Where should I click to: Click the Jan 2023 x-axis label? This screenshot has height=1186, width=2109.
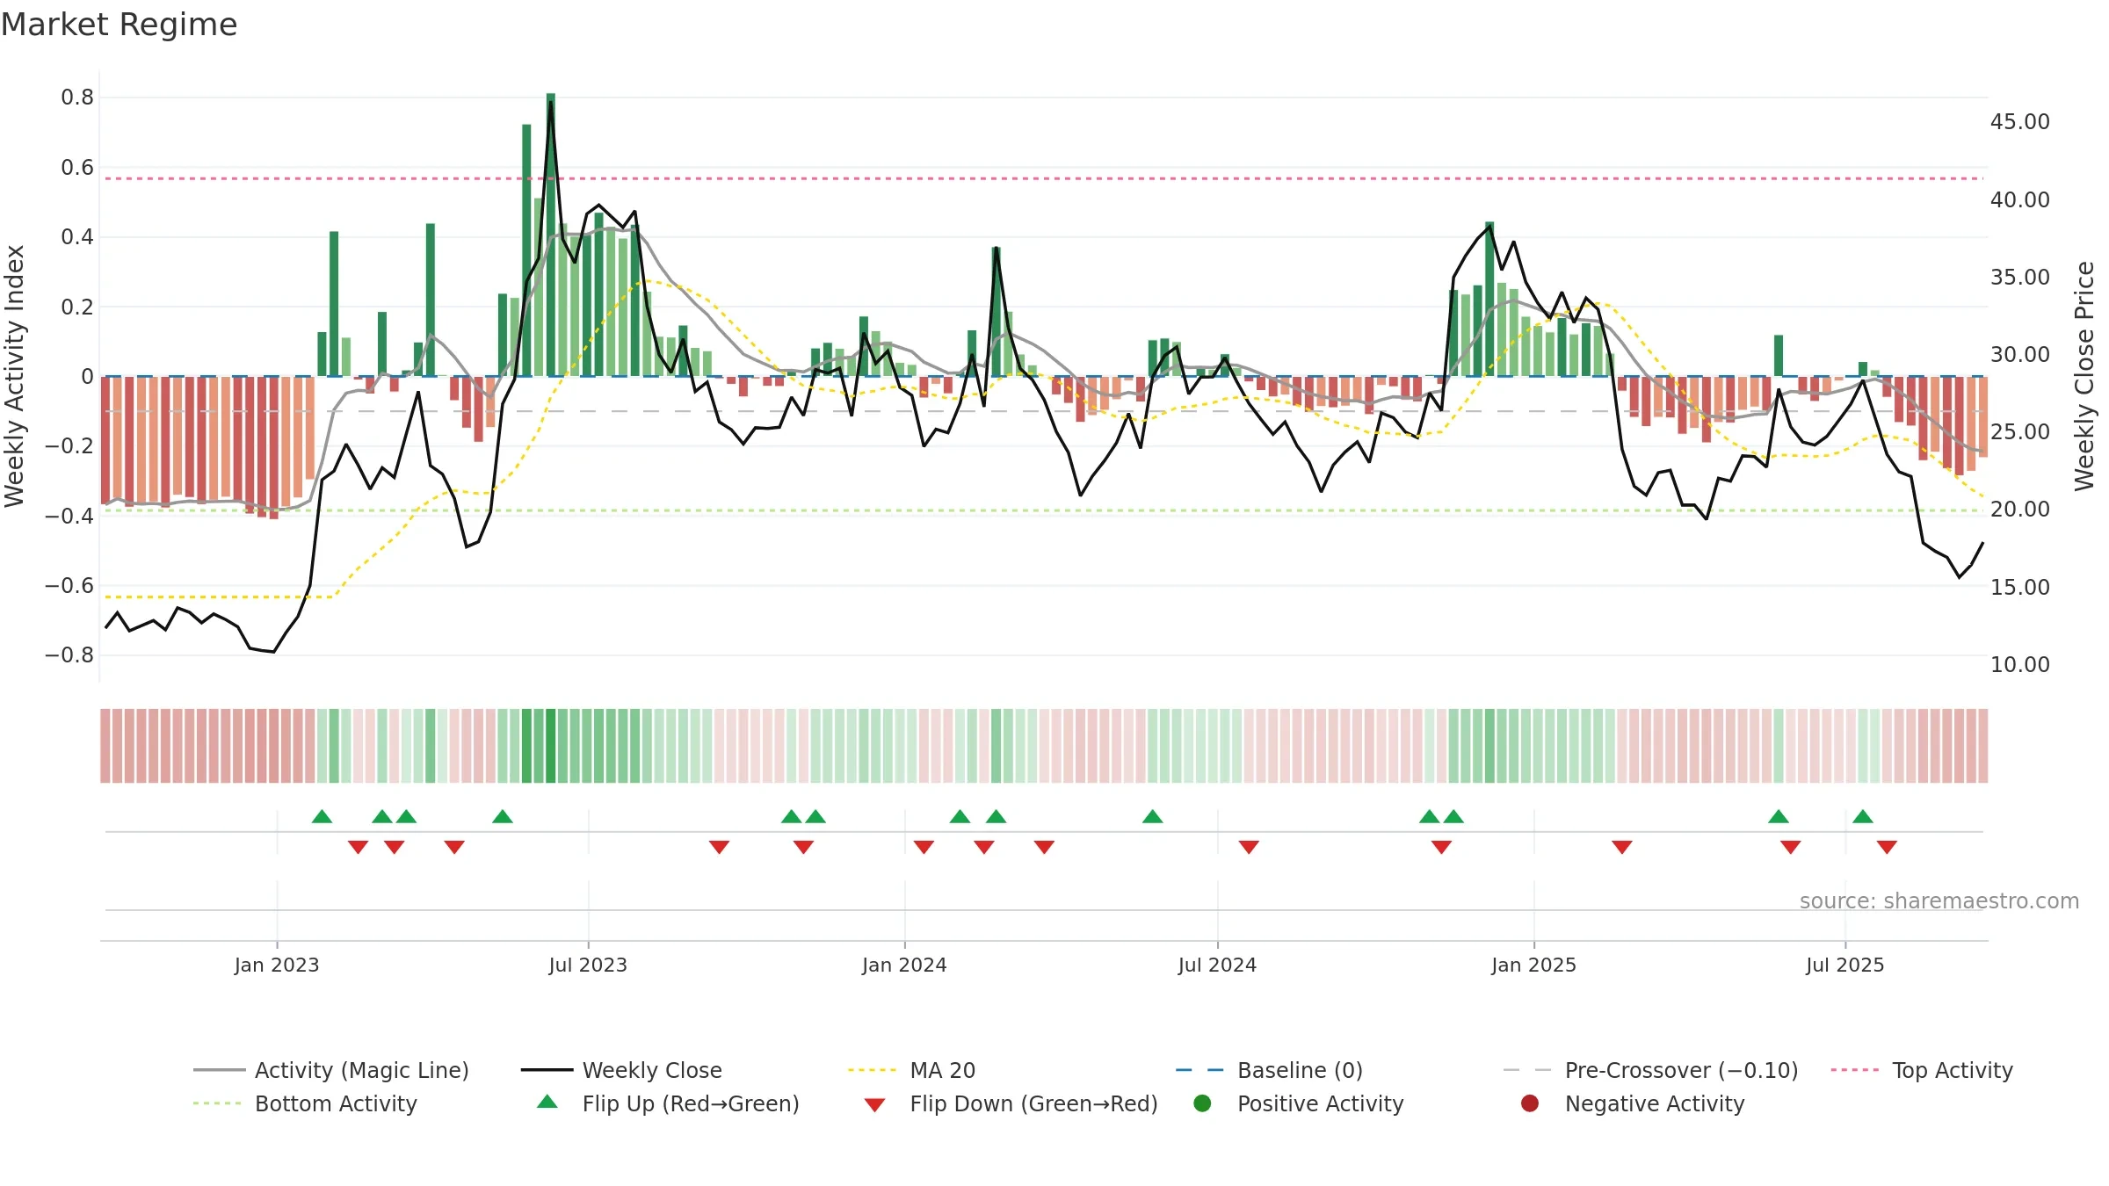pos(277,965)
